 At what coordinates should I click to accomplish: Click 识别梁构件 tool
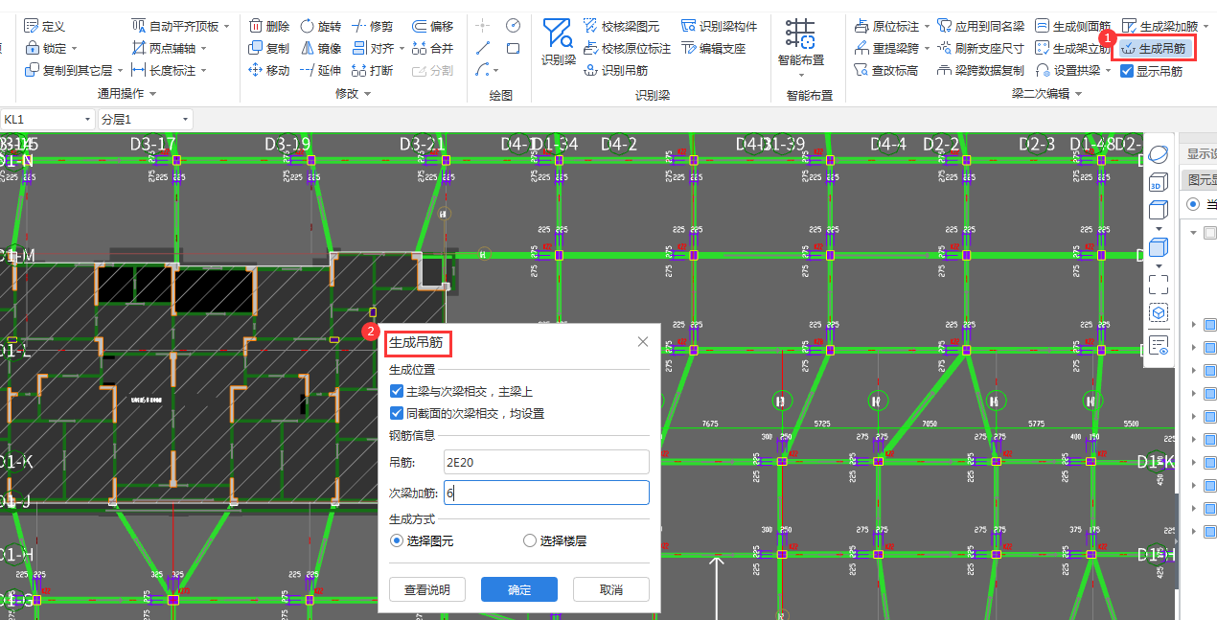pos(719,26)
